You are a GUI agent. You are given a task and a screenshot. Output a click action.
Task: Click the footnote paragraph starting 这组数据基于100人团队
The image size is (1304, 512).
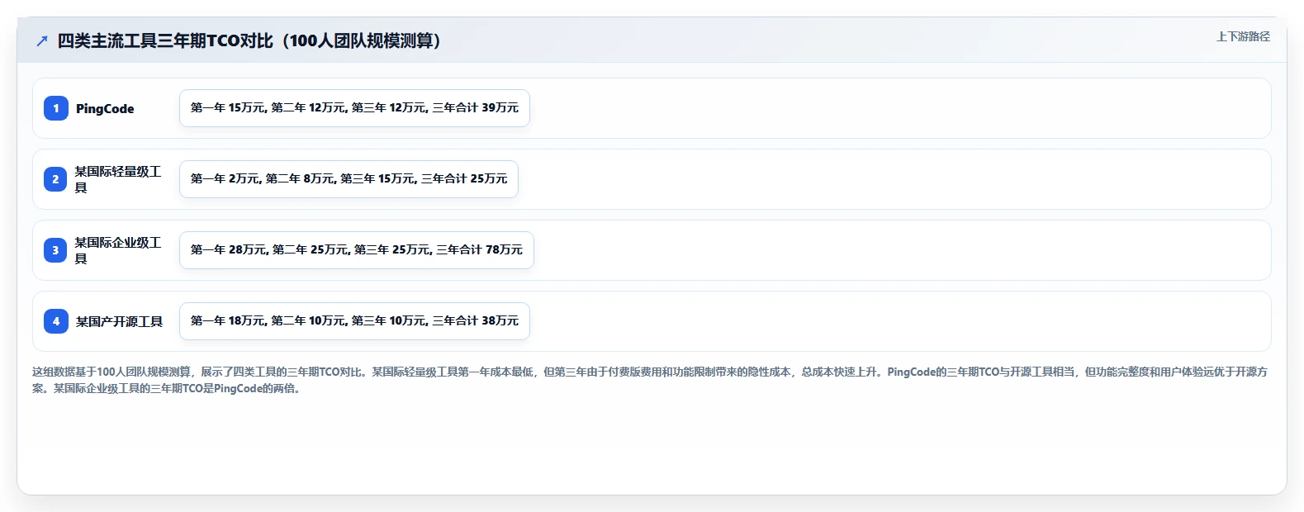coord(650,380)
